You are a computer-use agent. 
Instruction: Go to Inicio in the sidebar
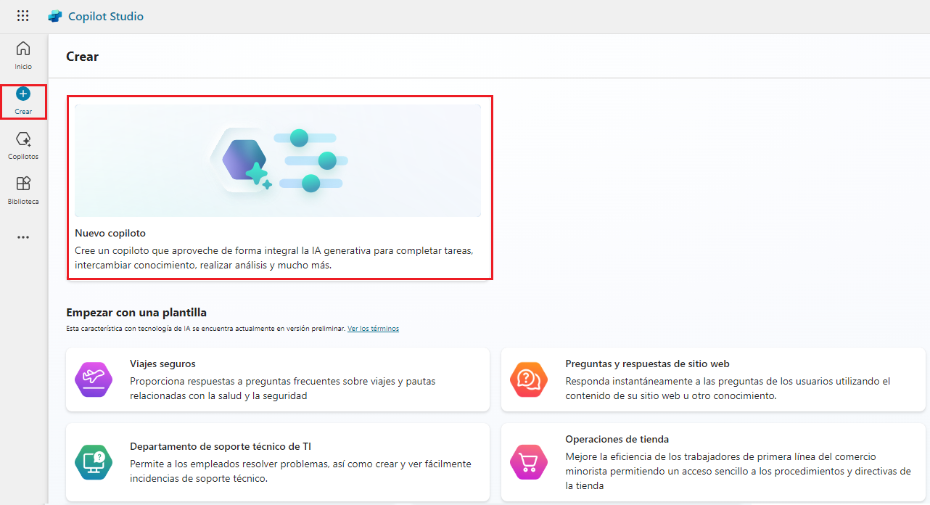[x=23, y=55]
